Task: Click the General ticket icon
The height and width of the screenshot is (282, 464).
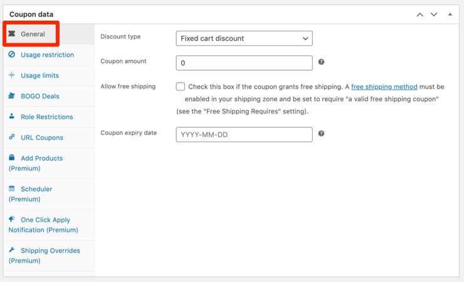Action: 12,34
